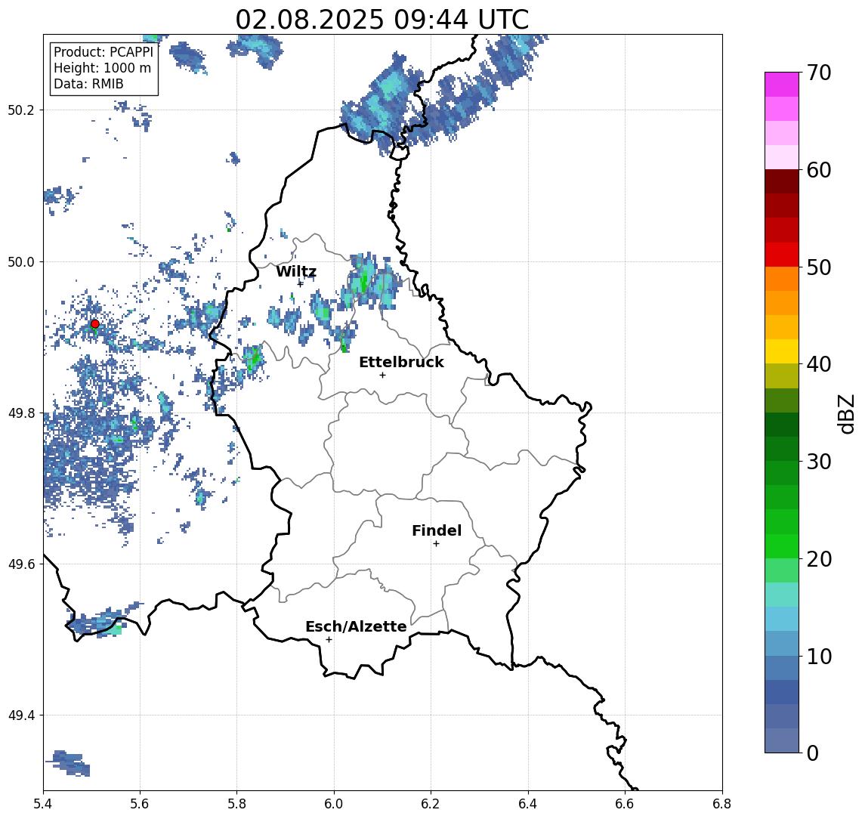Click the cross marker below Esch/Alzette
The width and height of the screenshot is (865, 819).
click(329, 640)
